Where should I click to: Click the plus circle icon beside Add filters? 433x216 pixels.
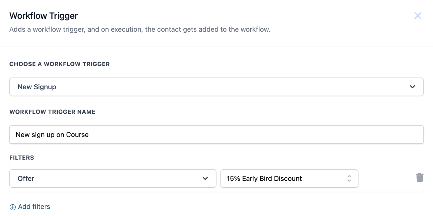point(13,207)
